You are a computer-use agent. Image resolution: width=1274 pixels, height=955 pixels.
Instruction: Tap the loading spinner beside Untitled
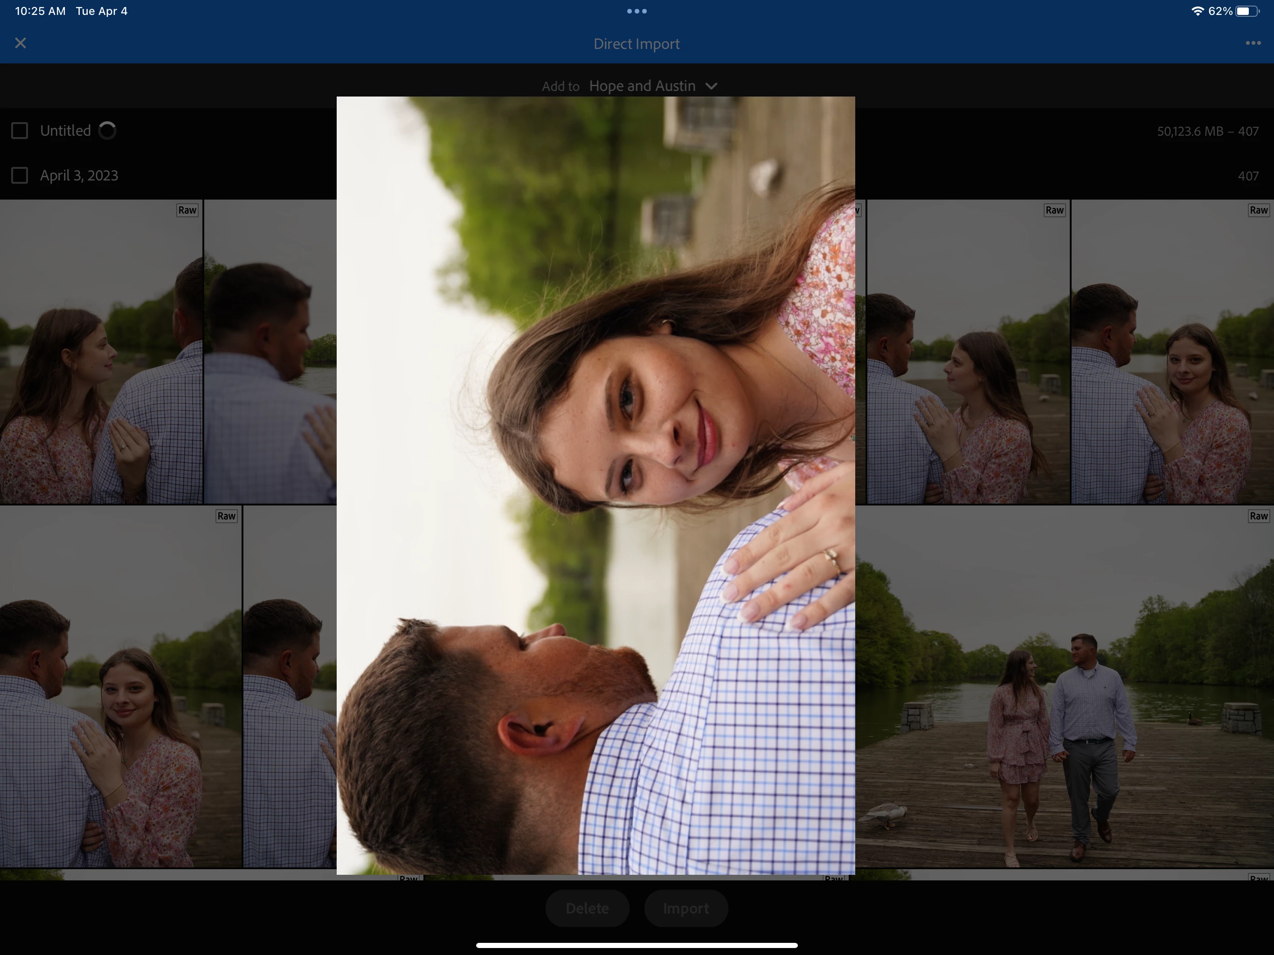107,131
